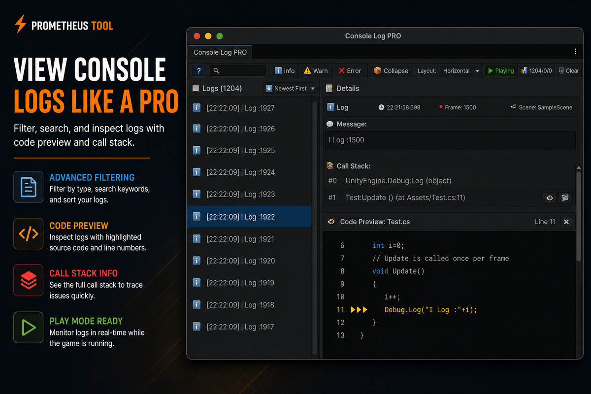Image resolution: width=591 pixels, height=394 pixels.
Task: Select log entry Log :1919
Action: (249, 283)
